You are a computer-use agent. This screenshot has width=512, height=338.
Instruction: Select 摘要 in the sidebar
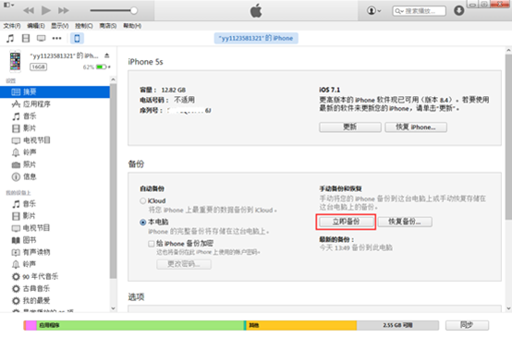coord(55,92)
